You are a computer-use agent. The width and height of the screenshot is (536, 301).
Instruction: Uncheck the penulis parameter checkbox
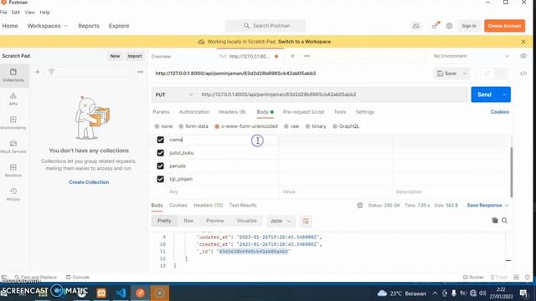(160, 166)
